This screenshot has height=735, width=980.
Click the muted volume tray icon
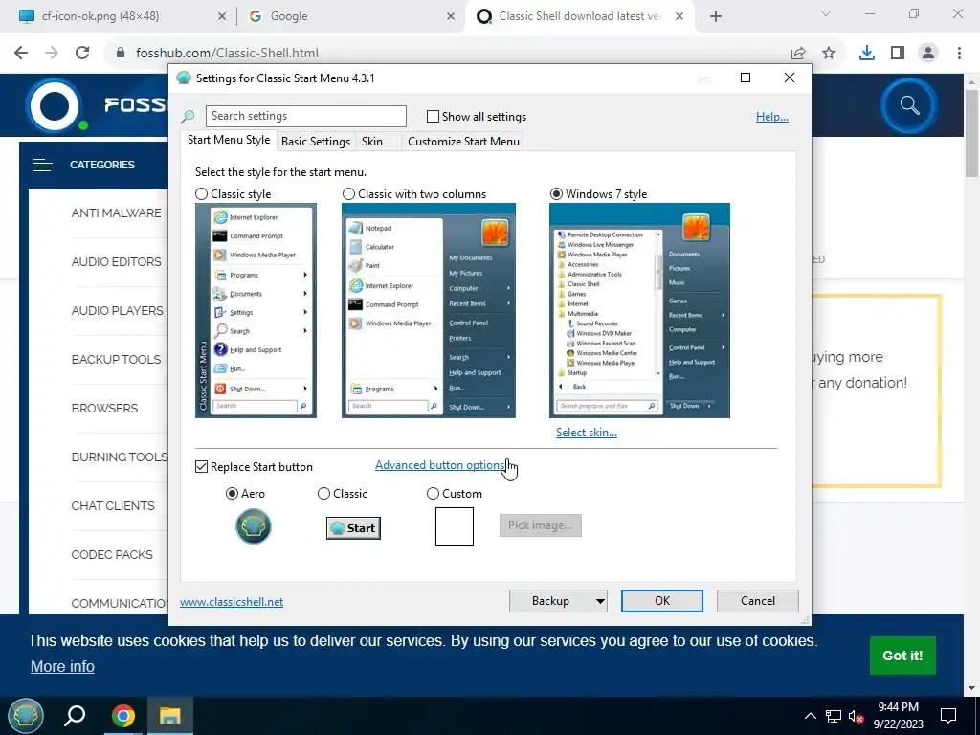coord(856,716)
